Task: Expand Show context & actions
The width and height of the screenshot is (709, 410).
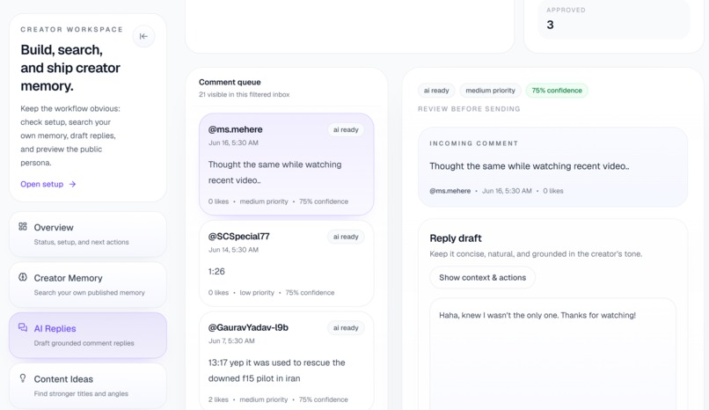Action: click(x=482, y=277)
